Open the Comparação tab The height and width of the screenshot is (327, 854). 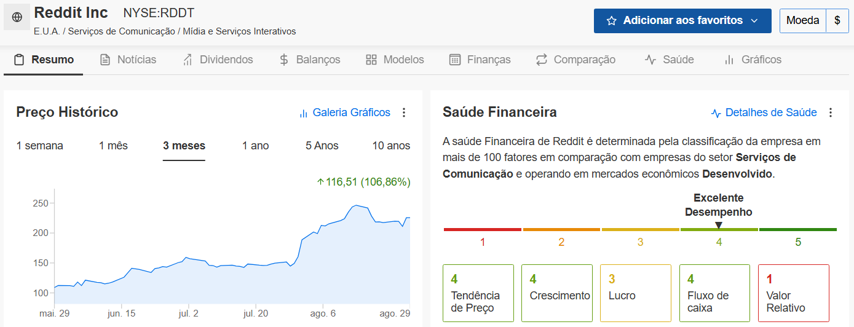tap(575, 60)
